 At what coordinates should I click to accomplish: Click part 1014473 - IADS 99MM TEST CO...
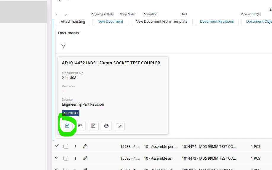209,158
